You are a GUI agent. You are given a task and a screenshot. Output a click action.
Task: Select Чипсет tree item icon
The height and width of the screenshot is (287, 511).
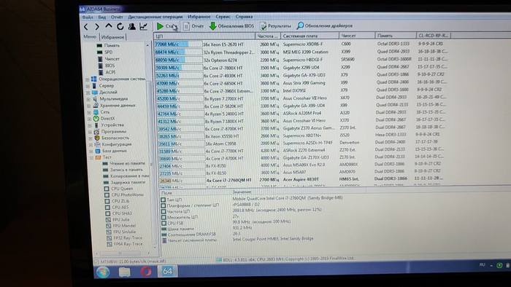coord(100,59)
